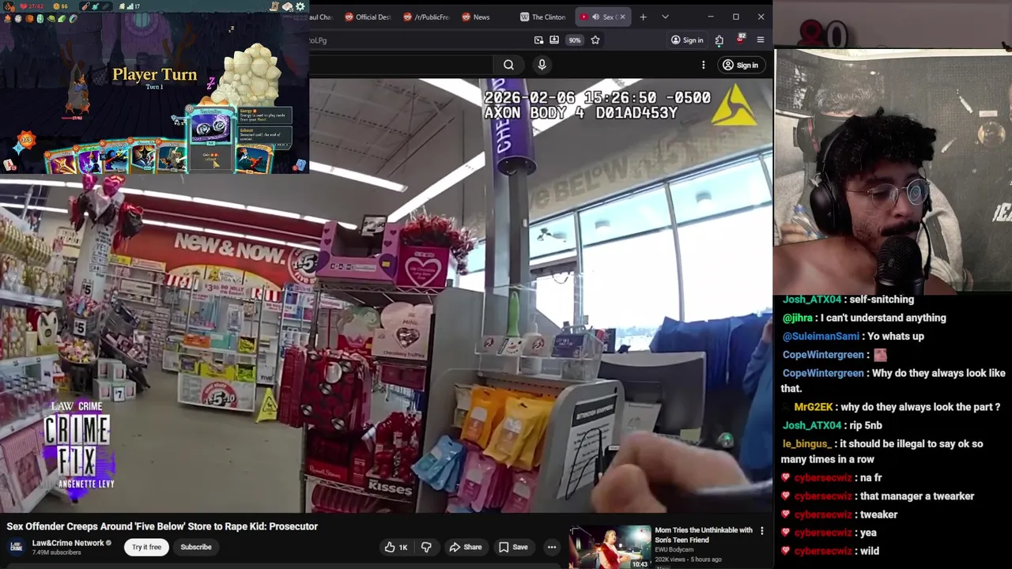This screenshot has height=569, width=1012.
Task: Open a new browser tab
Action: pyautogui.click(x=643, y=17)
